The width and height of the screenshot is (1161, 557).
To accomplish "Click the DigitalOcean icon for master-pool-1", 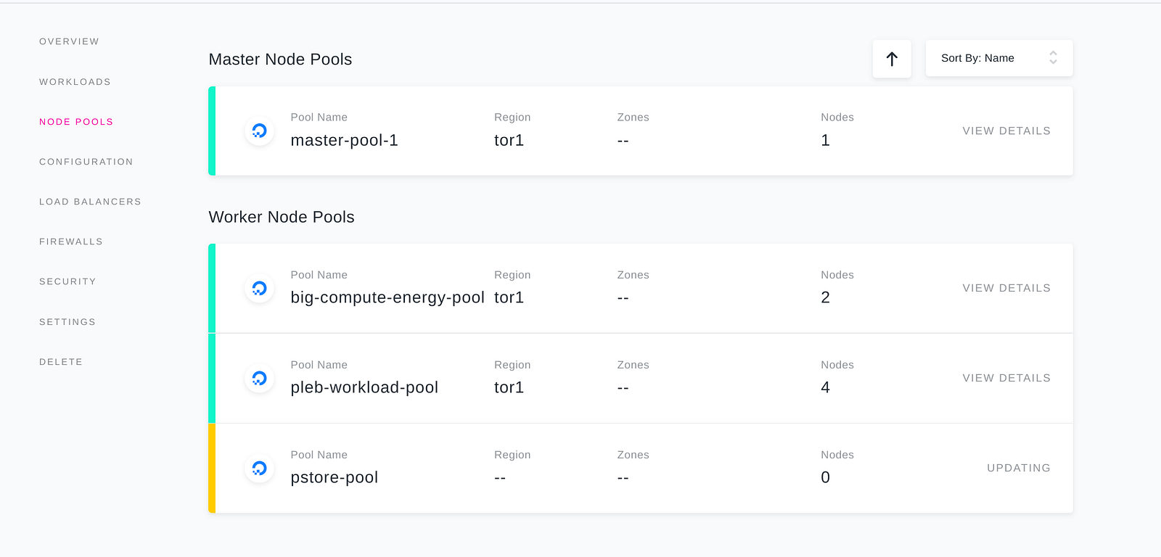I will pyautogui.click(x=259, y=131).
